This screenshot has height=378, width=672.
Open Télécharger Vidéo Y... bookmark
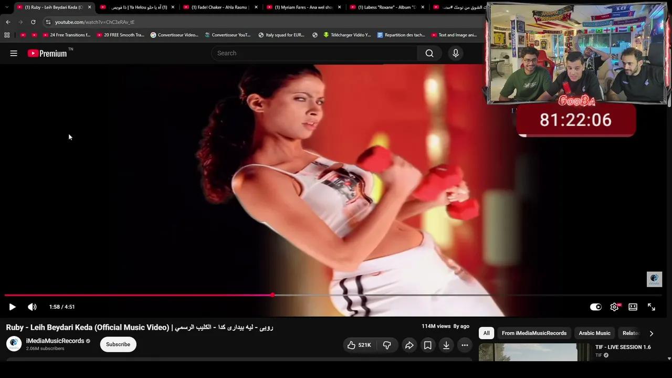point(347,35)
